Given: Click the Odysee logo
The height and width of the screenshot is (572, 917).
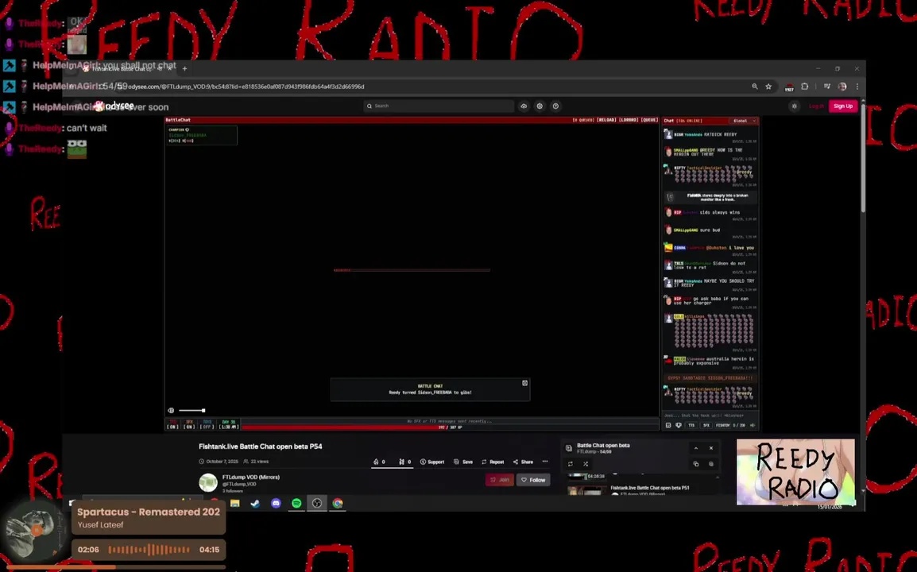Looking at the screenshot, I should 114,106.
